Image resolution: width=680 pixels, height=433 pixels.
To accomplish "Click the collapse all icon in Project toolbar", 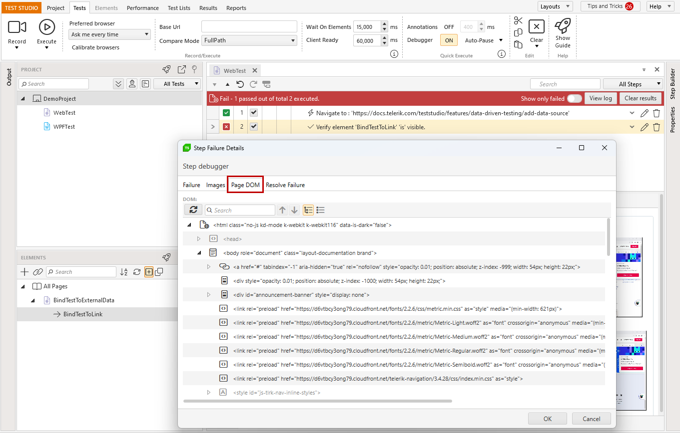I will click(118, 84).
